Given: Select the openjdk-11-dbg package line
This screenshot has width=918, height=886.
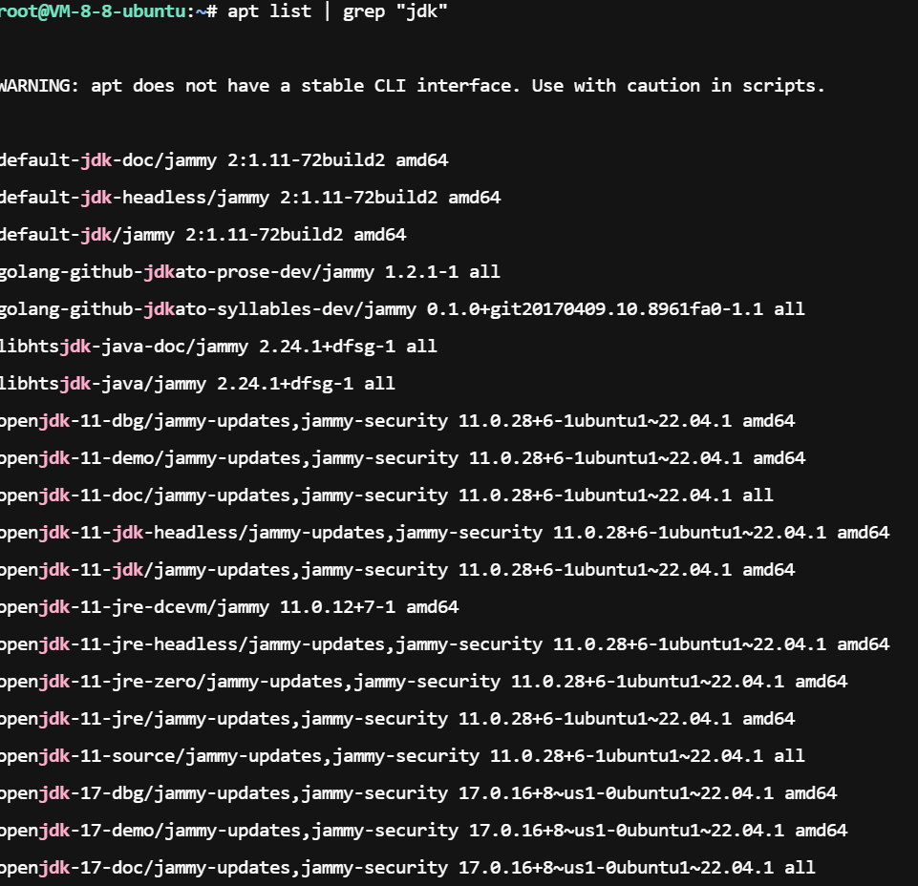Looking at the screenshot, I should [397, 421].
